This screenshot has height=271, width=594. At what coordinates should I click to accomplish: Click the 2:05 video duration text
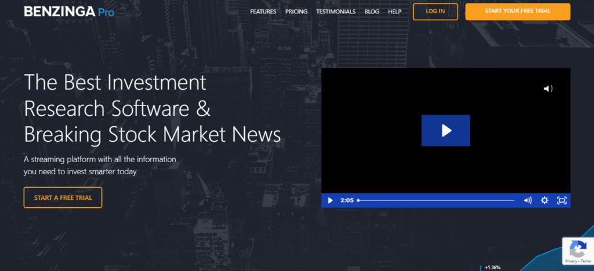click(347, 200)
